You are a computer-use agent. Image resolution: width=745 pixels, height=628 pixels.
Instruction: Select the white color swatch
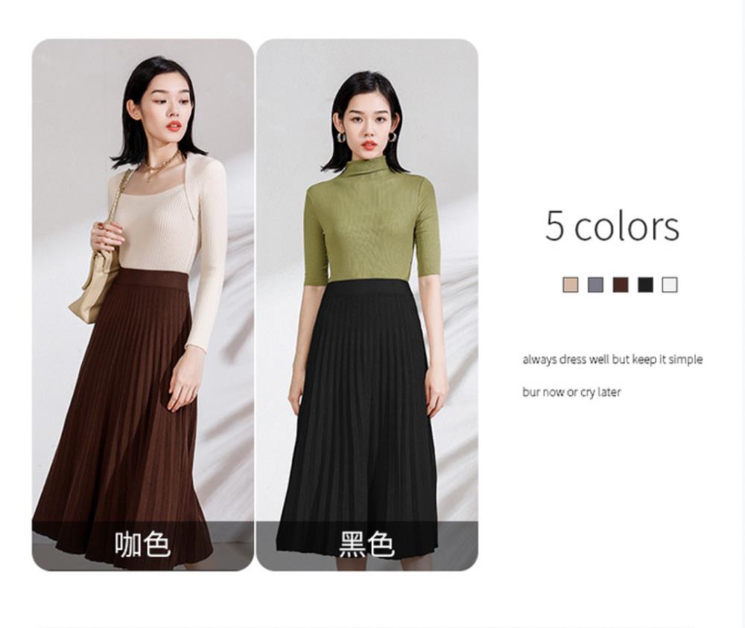click(670, 285)
